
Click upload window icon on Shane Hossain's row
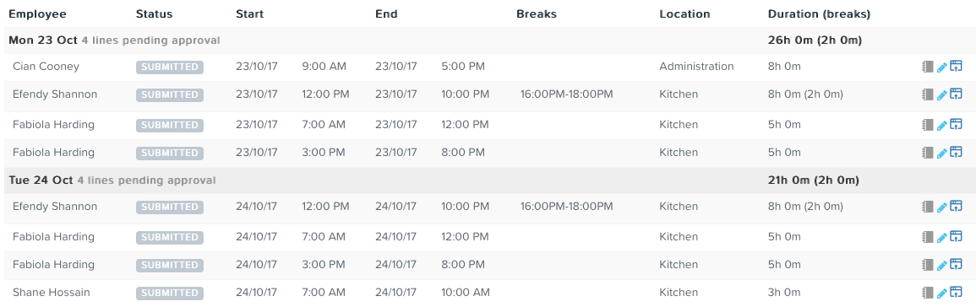coord(956,292)
